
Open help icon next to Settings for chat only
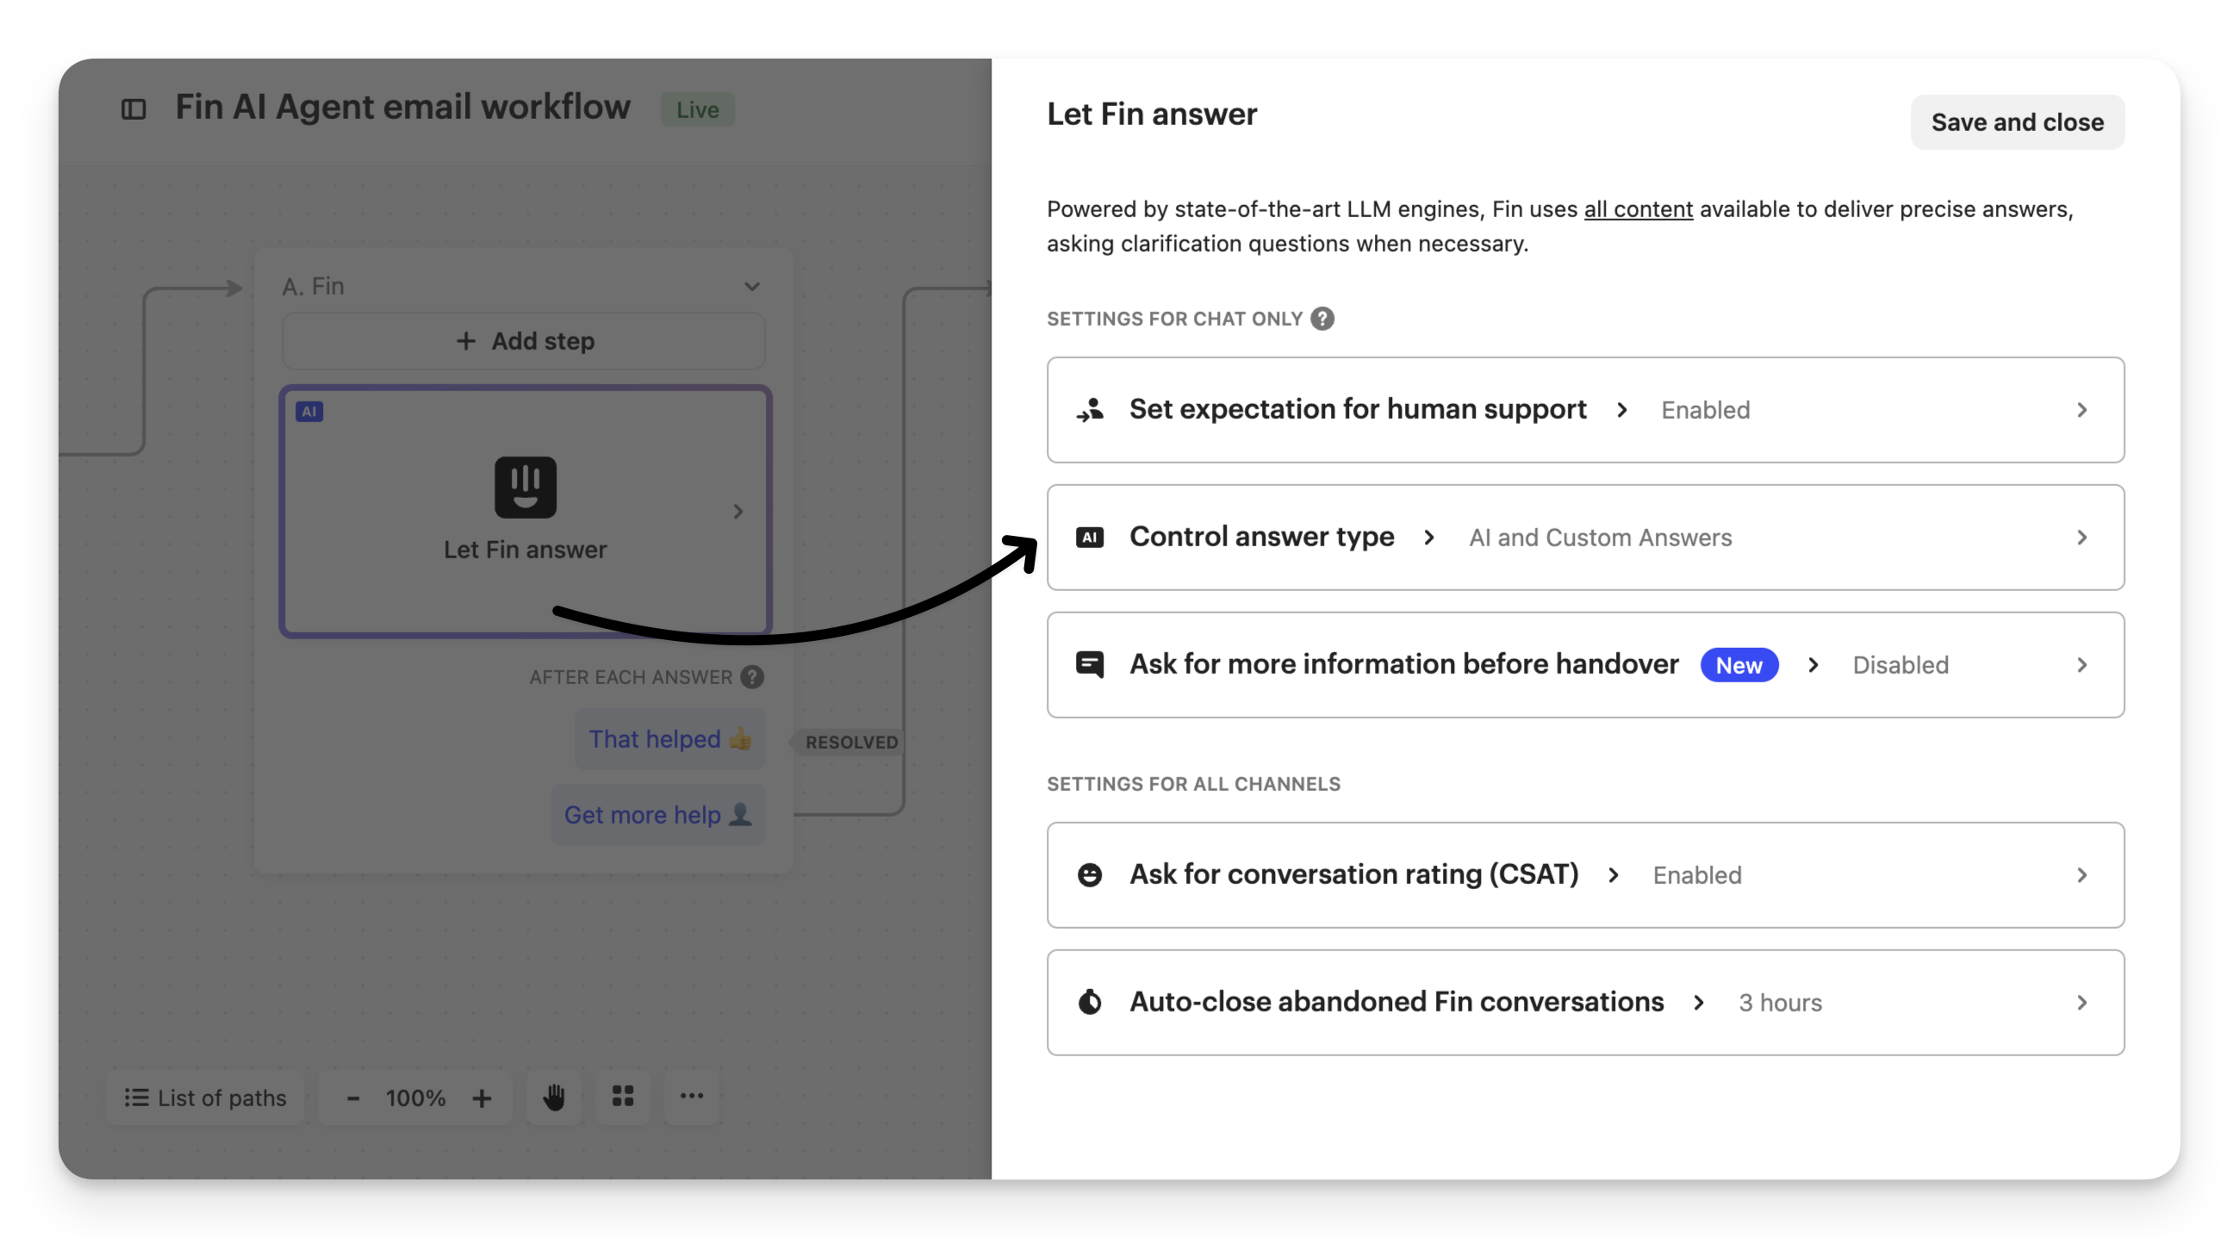(x=1322, y=319)
